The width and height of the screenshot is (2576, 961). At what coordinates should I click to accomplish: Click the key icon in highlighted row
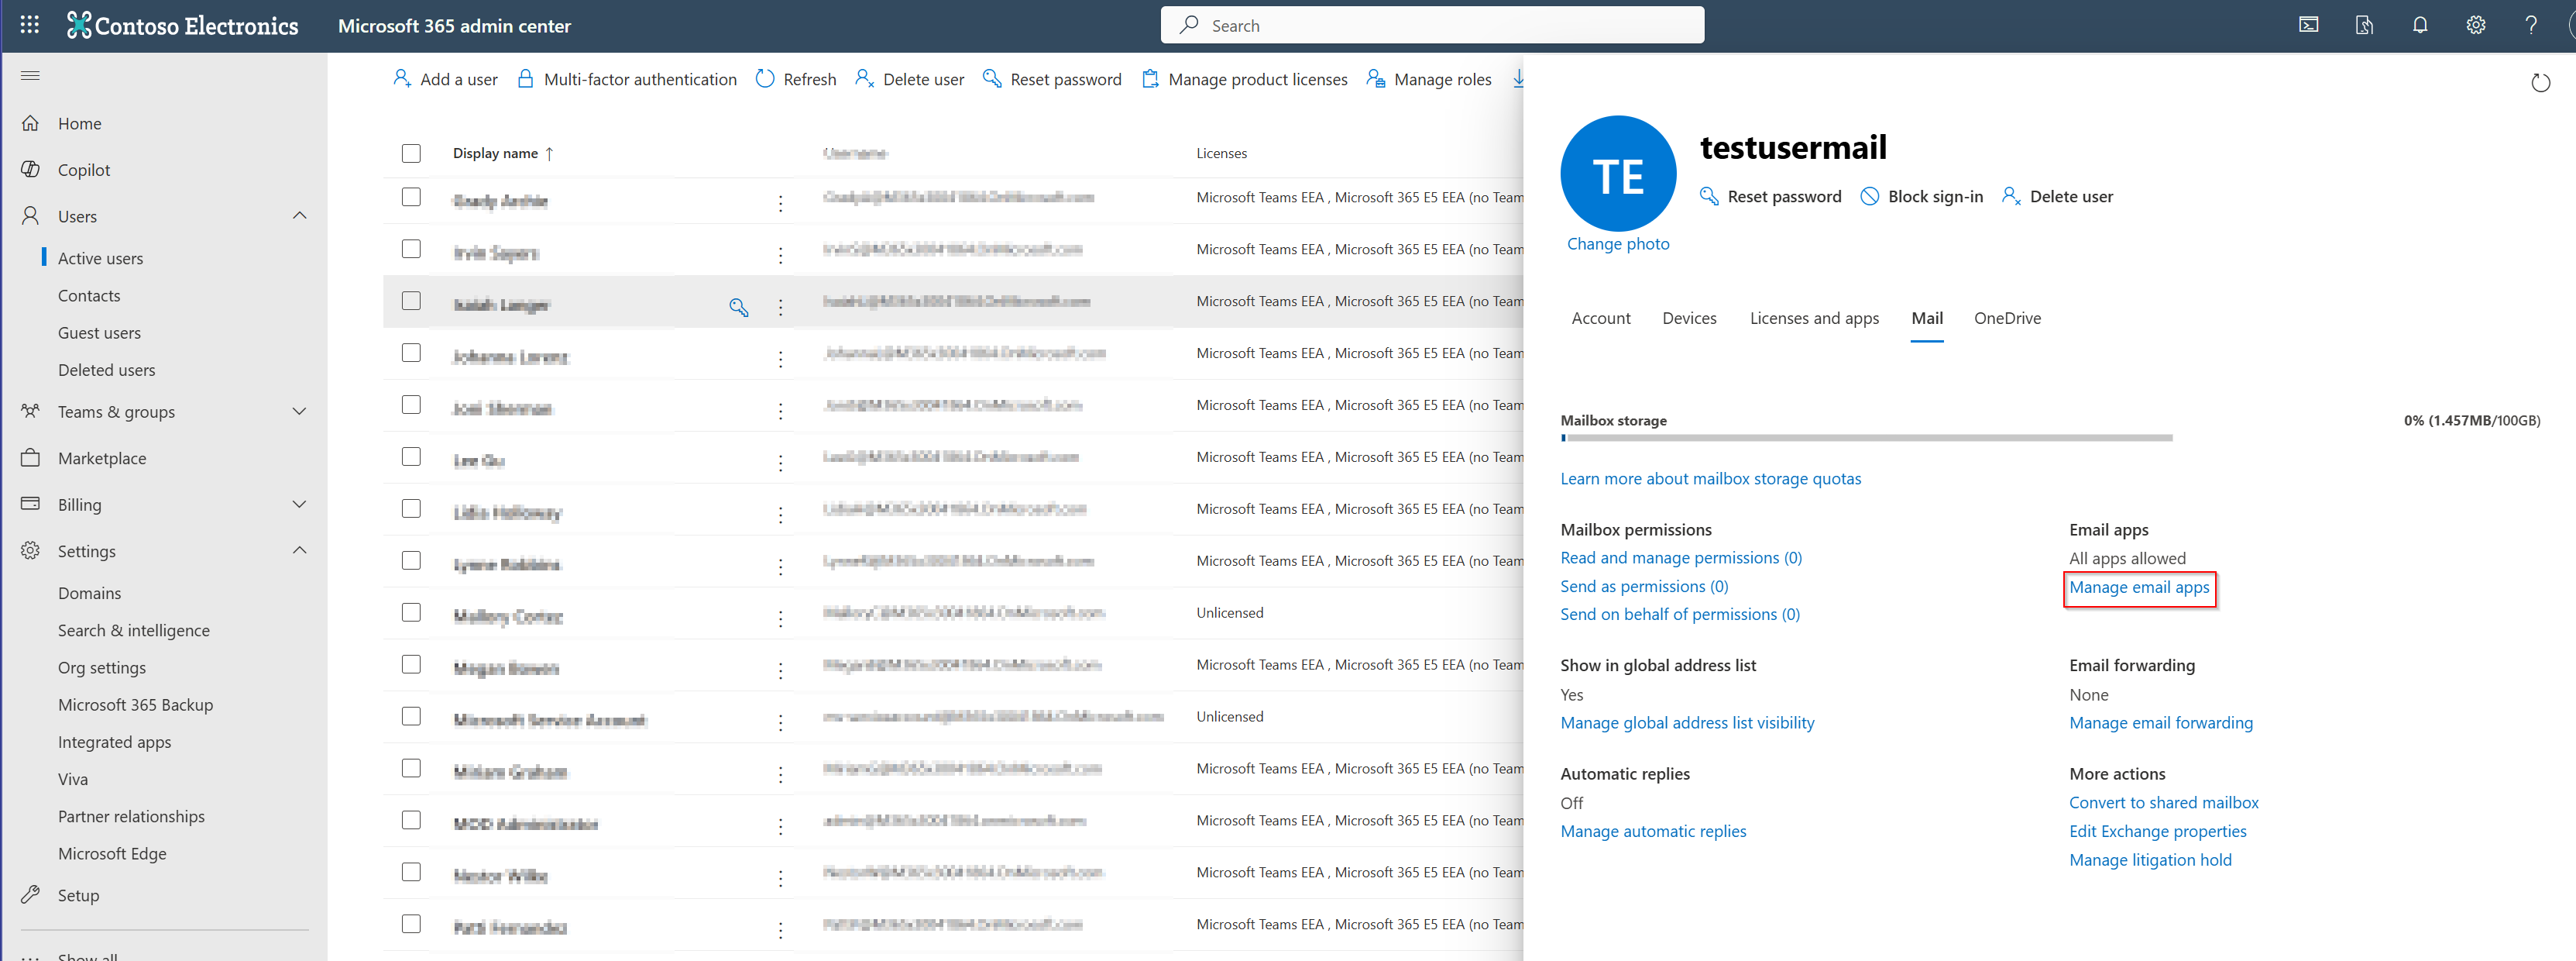[739, 308]
